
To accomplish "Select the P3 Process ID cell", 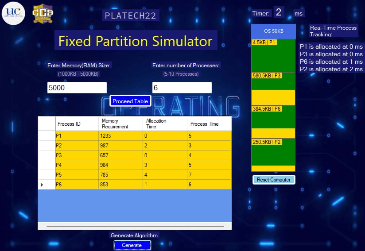I will point(77,155).
